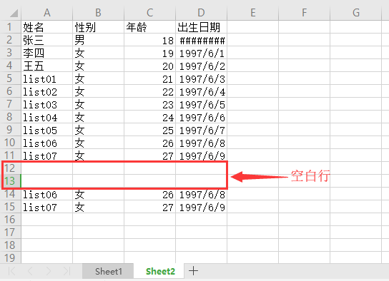
Task: Select row 5 header
Action: click(x=10, y=78)
